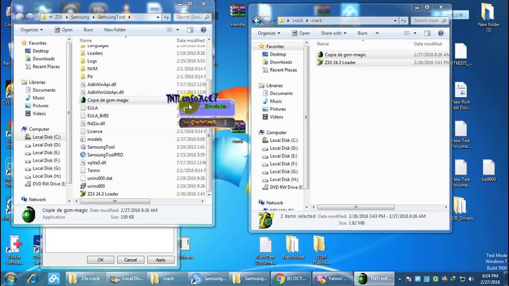
Task: Click horizontal scrollbar in crack window
Action: click(356, 207)
